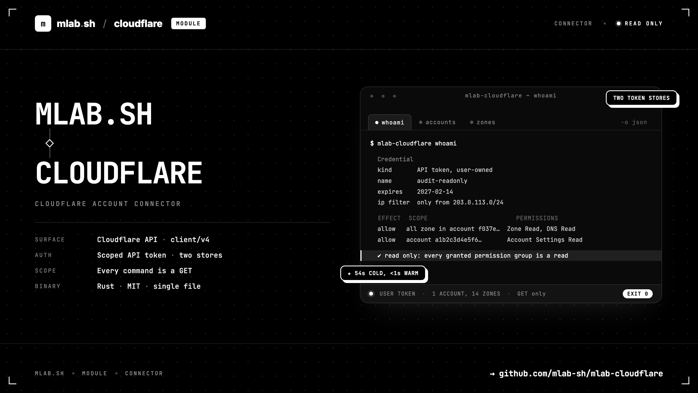Switch to the whoami tab
698x393 pixels.
tap(390, 122)
